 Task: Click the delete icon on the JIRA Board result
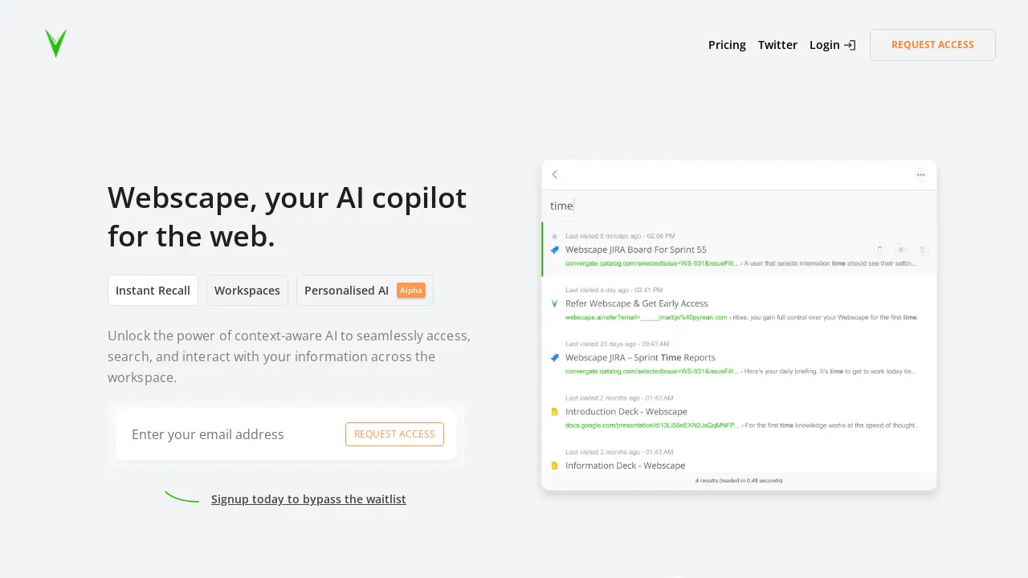(922, 250)
